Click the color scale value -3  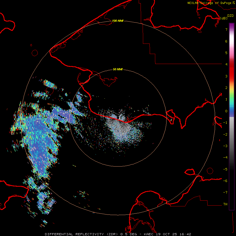pyautogui.click(x=225, y=146)
